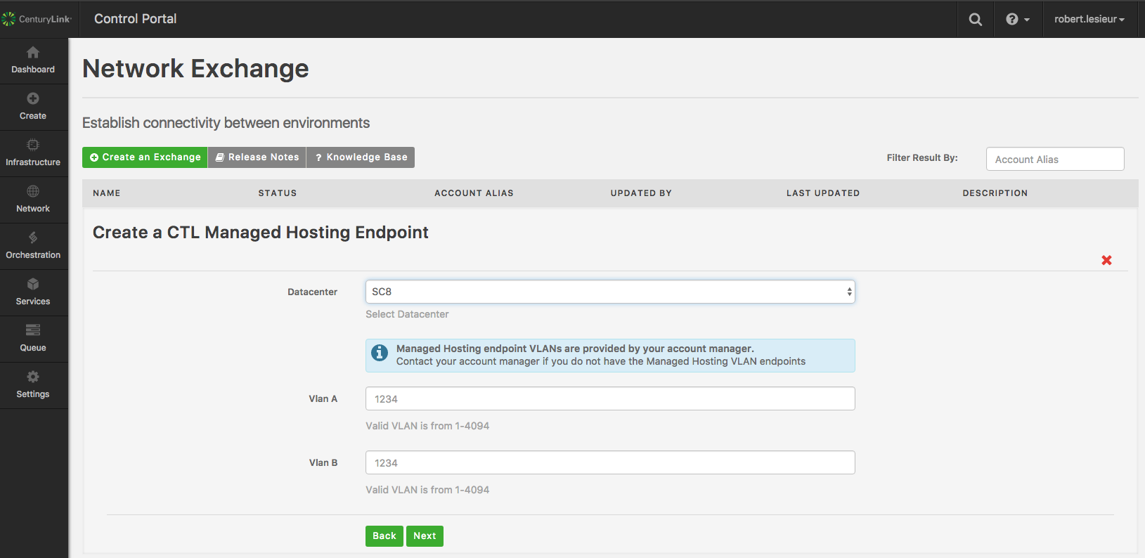
Task: Close the endpoint form with red X
Action: [x=1106, y=260]
